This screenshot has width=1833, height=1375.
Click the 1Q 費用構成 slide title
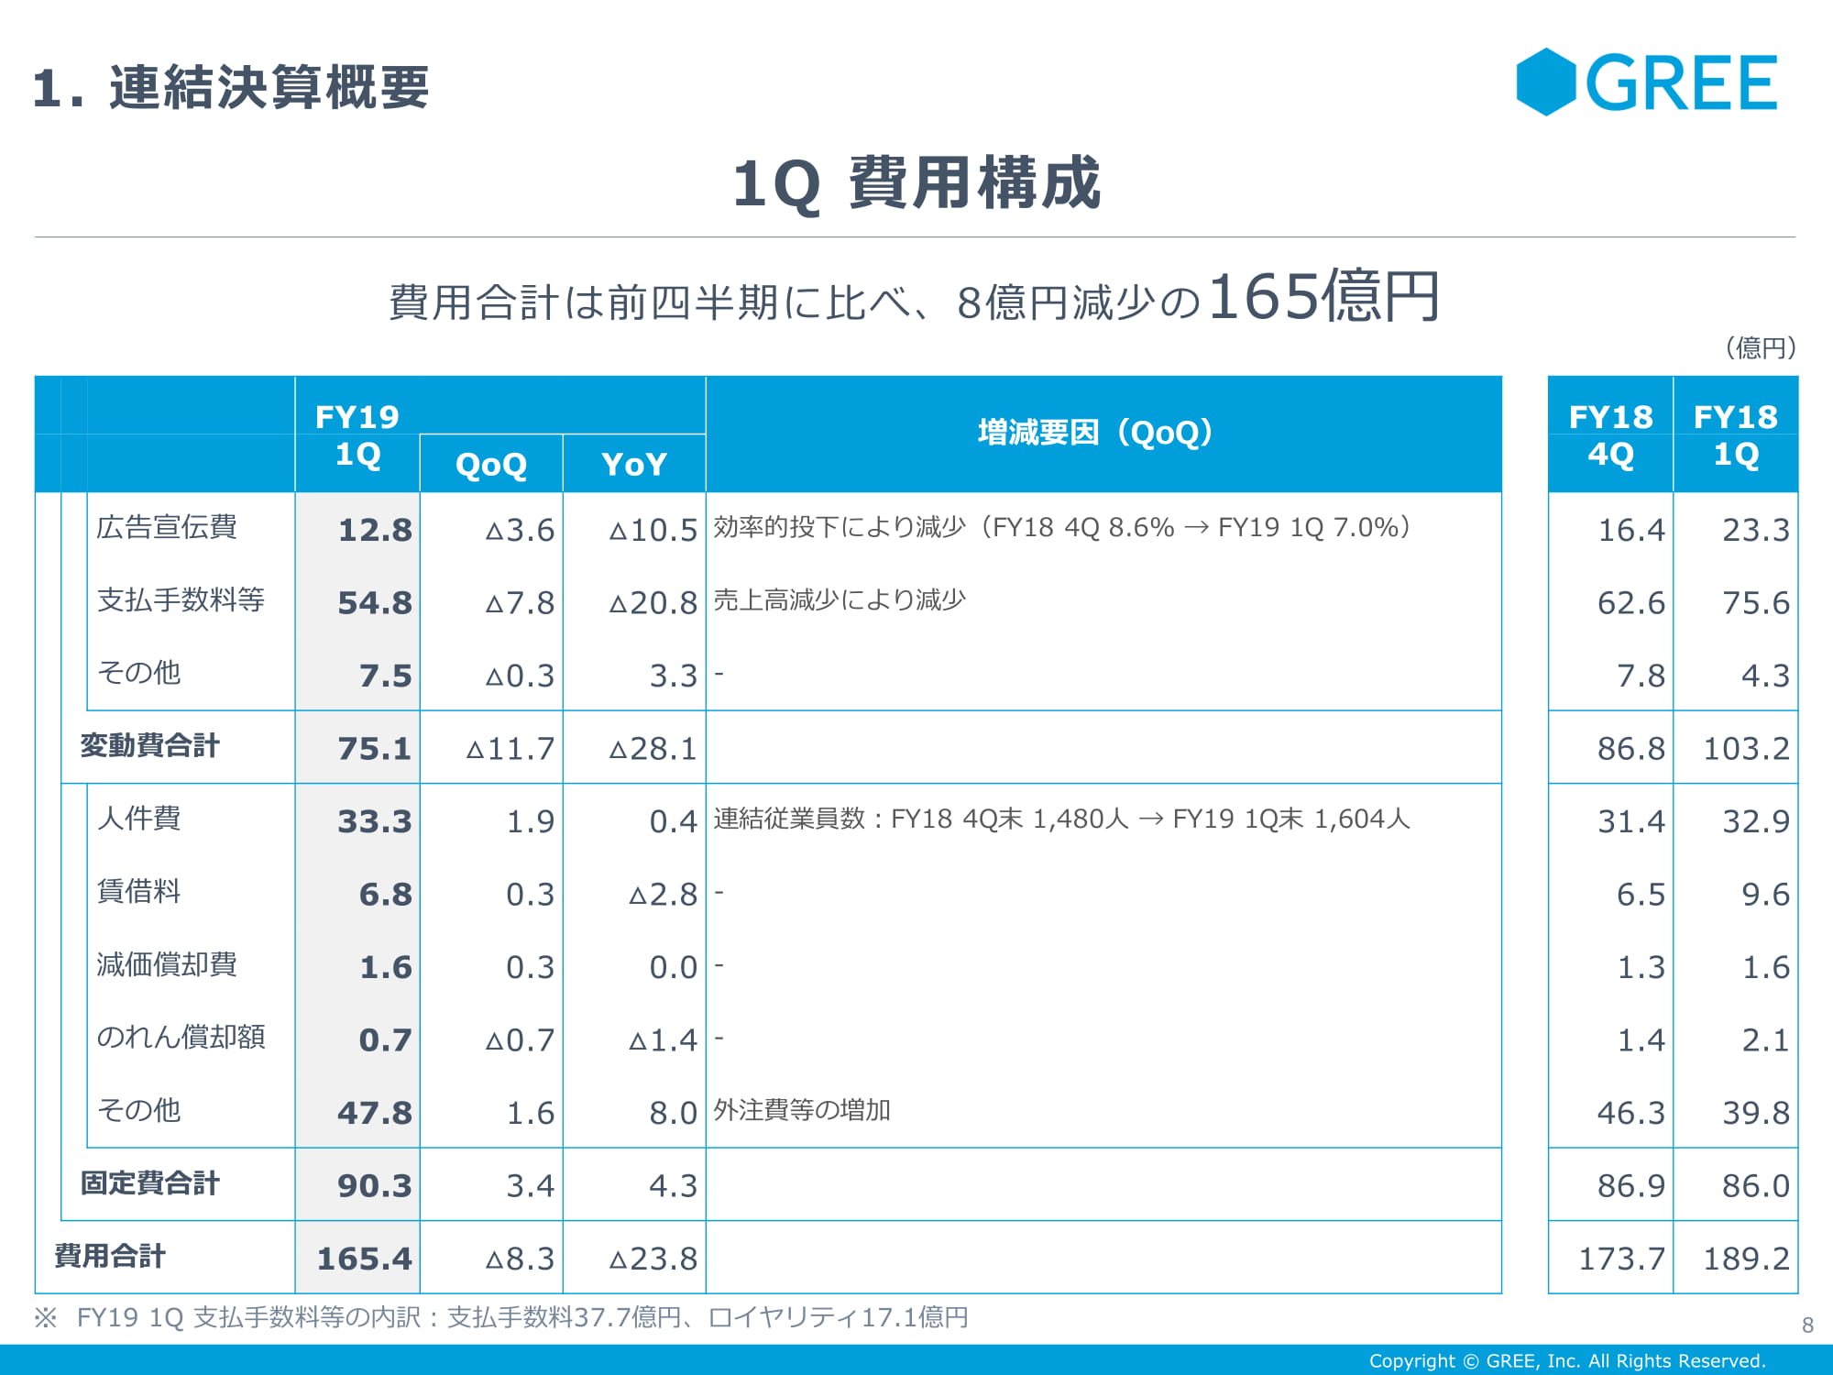[916, 183]
